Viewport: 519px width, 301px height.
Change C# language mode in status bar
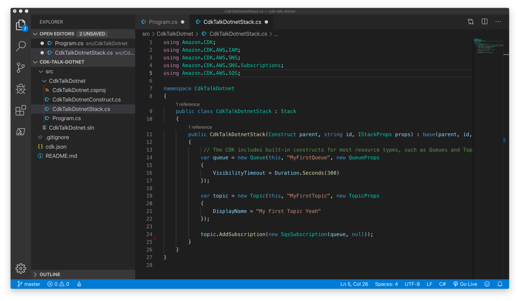[x=442, y=284]
